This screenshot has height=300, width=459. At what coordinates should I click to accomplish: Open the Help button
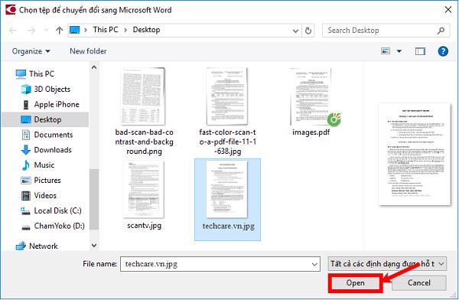click(443, 51)
